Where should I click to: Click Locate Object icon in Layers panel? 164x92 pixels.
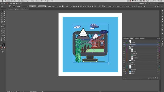149,78
